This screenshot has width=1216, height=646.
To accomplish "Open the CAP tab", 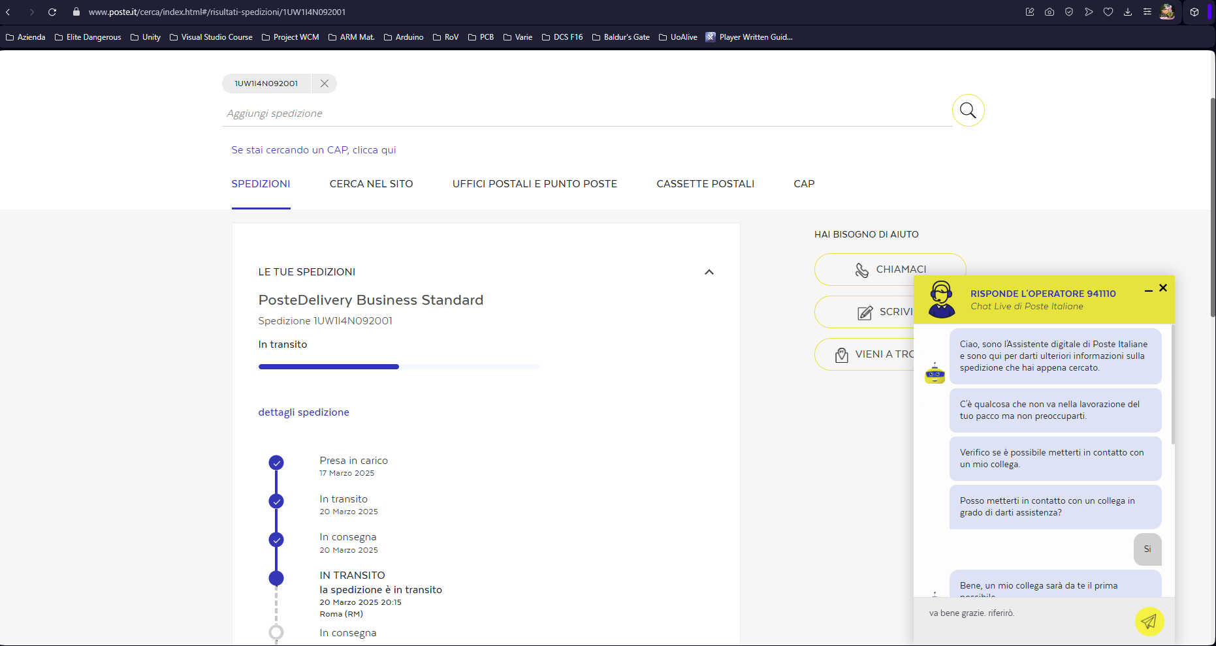I will (x=804, y=184).
